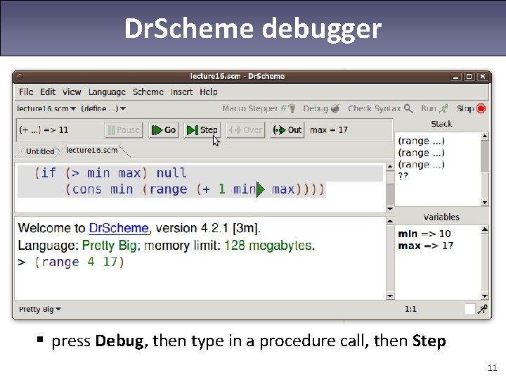Click the null keyword in code
The image size is (506, 380).
[x=171, y=173]
